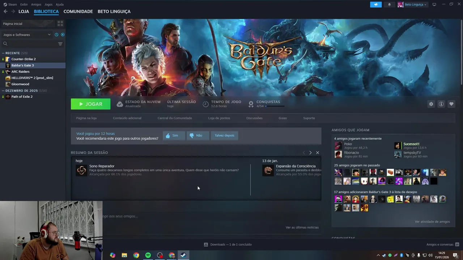Click the green JOGAR button
This screenshot has height=260, width=463.
[91, 104]
